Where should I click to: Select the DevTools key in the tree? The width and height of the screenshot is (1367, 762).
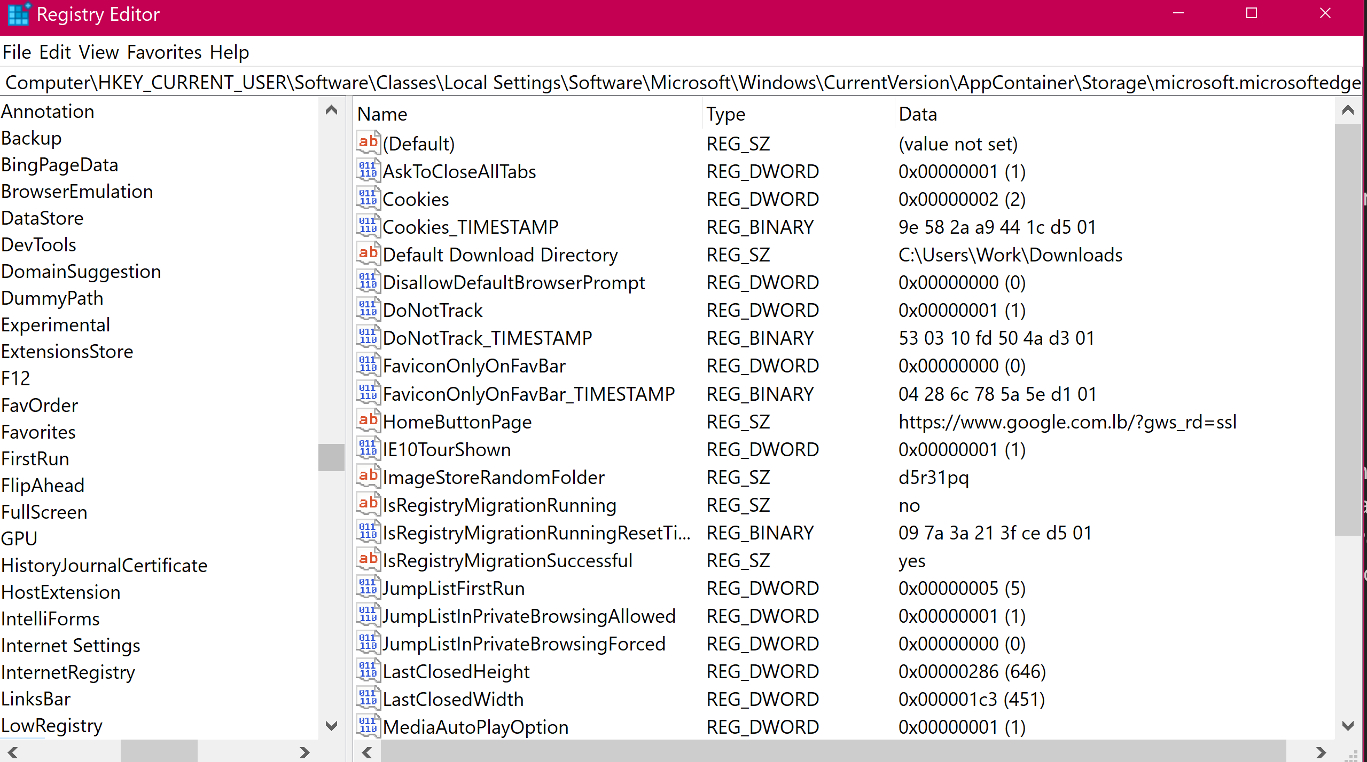click(x=38, y=244)
